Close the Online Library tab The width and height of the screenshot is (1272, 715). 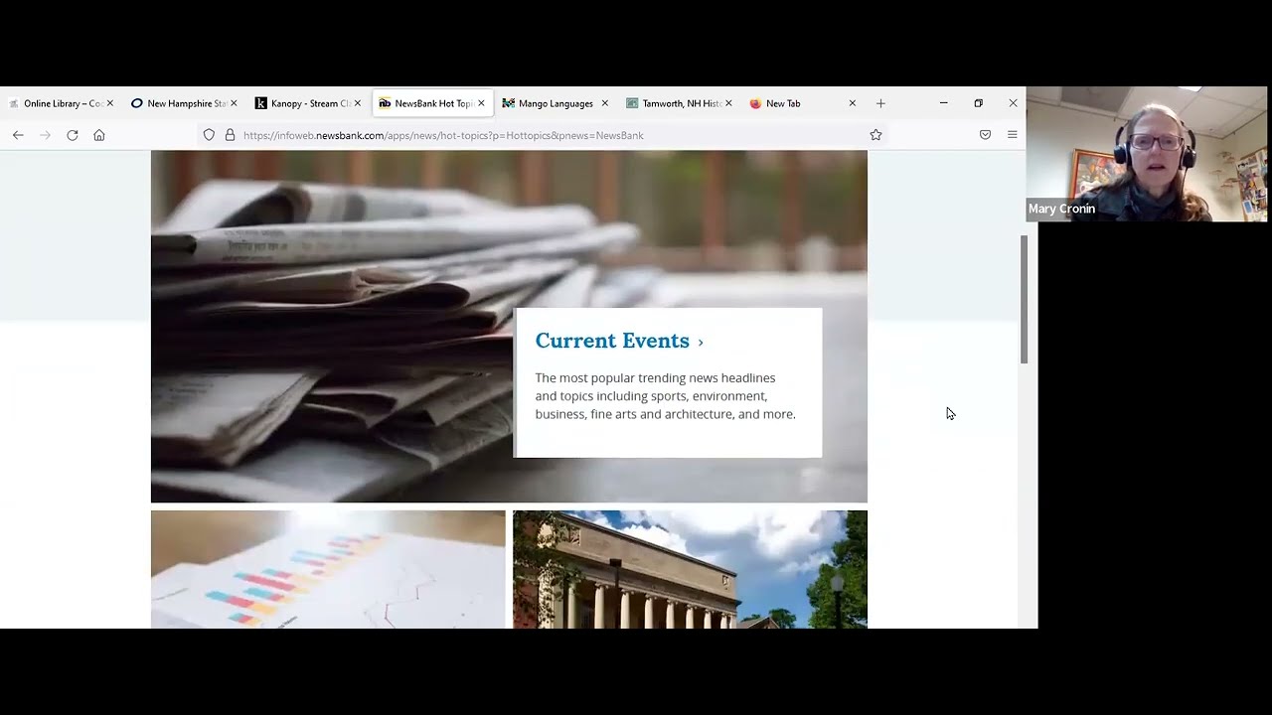click(109, 103)
